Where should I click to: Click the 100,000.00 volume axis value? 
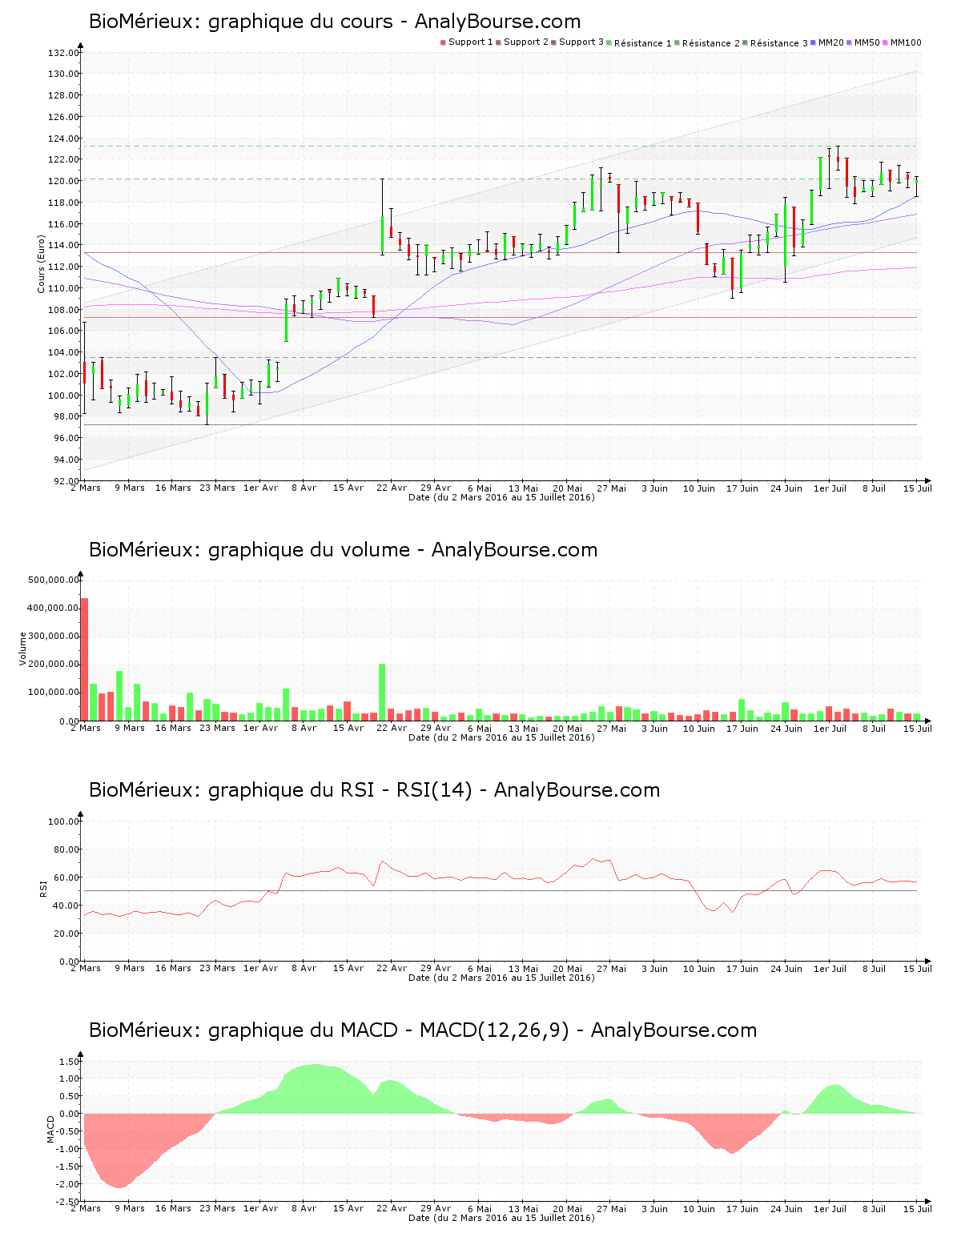pos(53,692)
